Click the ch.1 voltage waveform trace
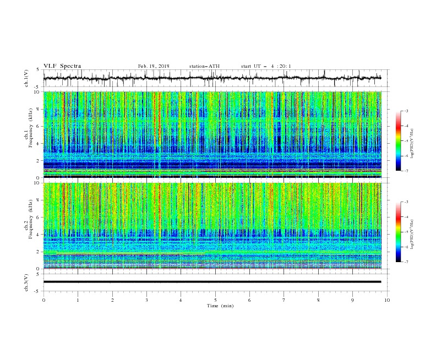 point(212,78)
